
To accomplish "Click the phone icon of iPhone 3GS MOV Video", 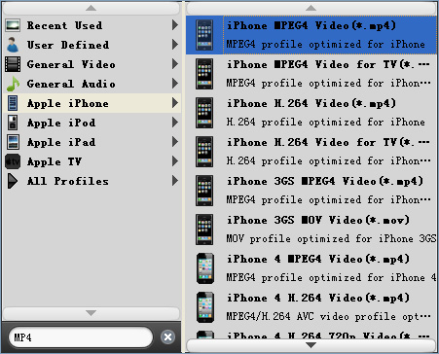I will [x=204, y=230].
